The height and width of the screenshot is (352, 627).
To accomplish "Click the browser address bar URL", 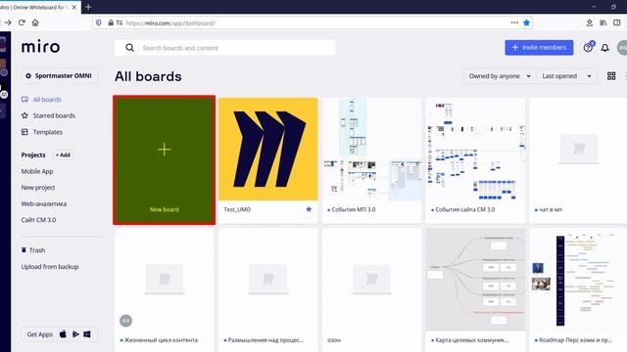I will pyautogui.click(x=170, y=23).
